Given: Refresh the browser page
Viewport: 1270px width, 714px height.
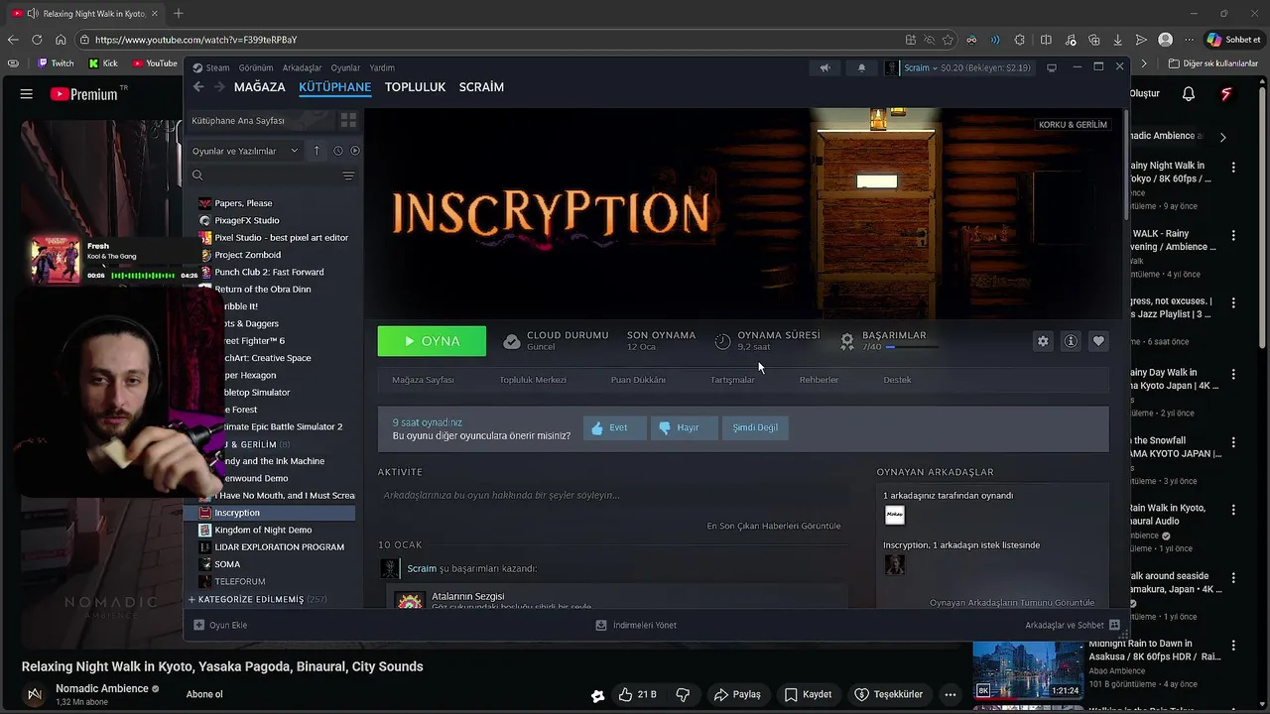Looking at the screenshot, I should point(37,40).
